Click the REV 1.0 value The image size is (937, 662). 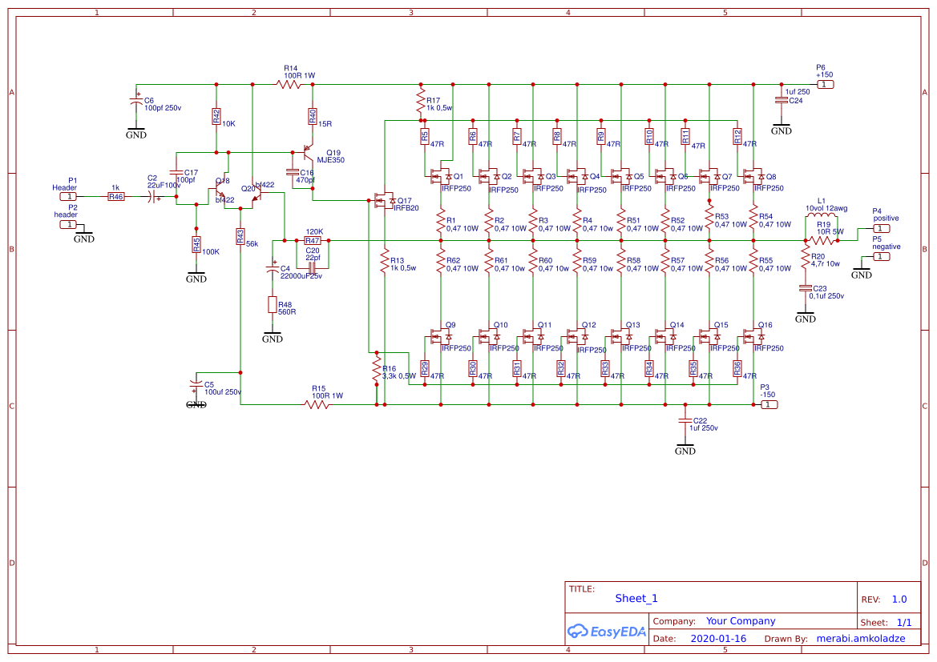tap(899, 599)
